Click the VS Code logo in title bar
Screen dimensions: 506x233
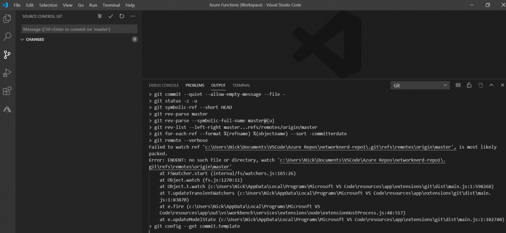click(5, 5)
